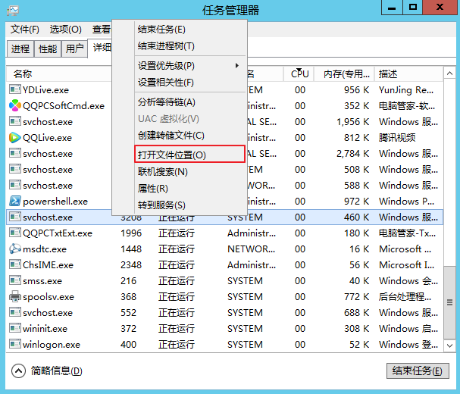Switch to the 用户 tab
This screenshot has height=394, width=460.
[74, 48]
